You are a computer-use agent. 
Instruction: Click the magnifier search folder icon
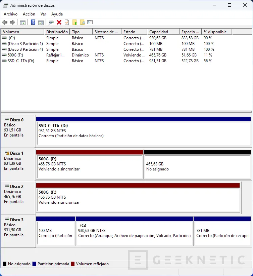(x=82, y=23)
